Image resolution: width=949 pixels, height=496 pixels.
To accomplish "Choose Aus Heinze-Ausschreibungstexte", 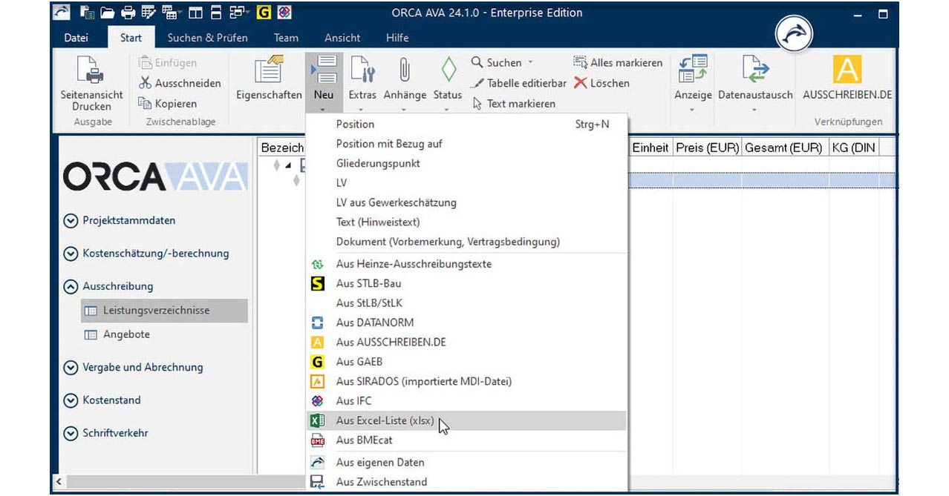I will point(467,264).
